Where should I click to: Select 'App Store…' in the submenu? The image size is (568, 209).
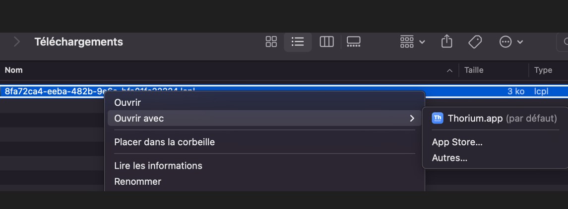(x=457, y=142)
